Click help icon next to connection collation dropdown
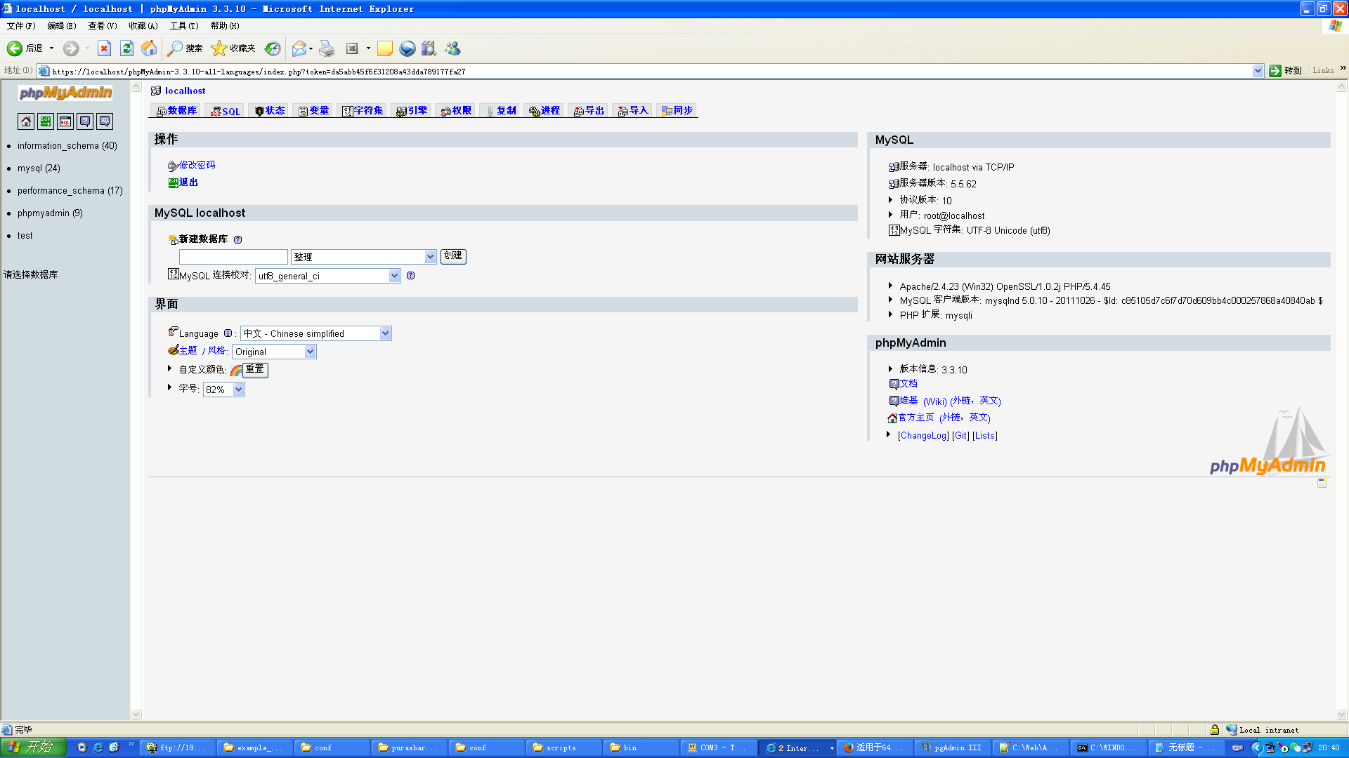Image resolution: width=1349 pixels, height=758 pixels. pos(410,276)
